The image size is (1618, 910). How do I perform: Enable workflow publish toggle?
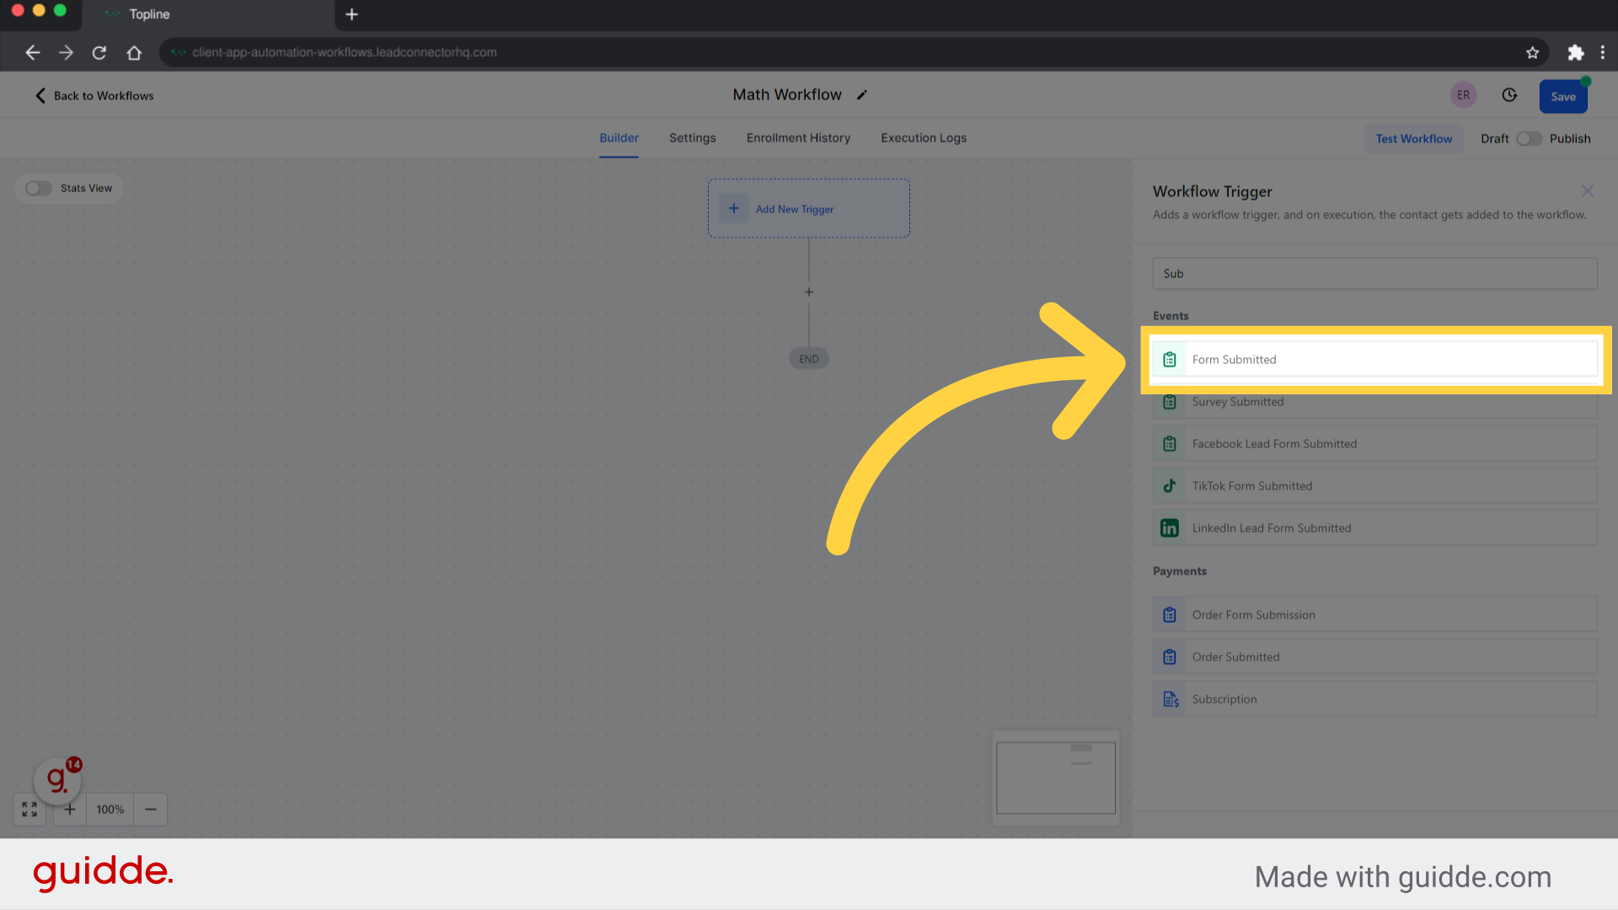1530,138
